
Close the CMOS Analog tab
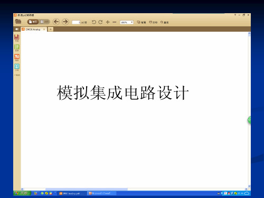(x=44, y=30)
